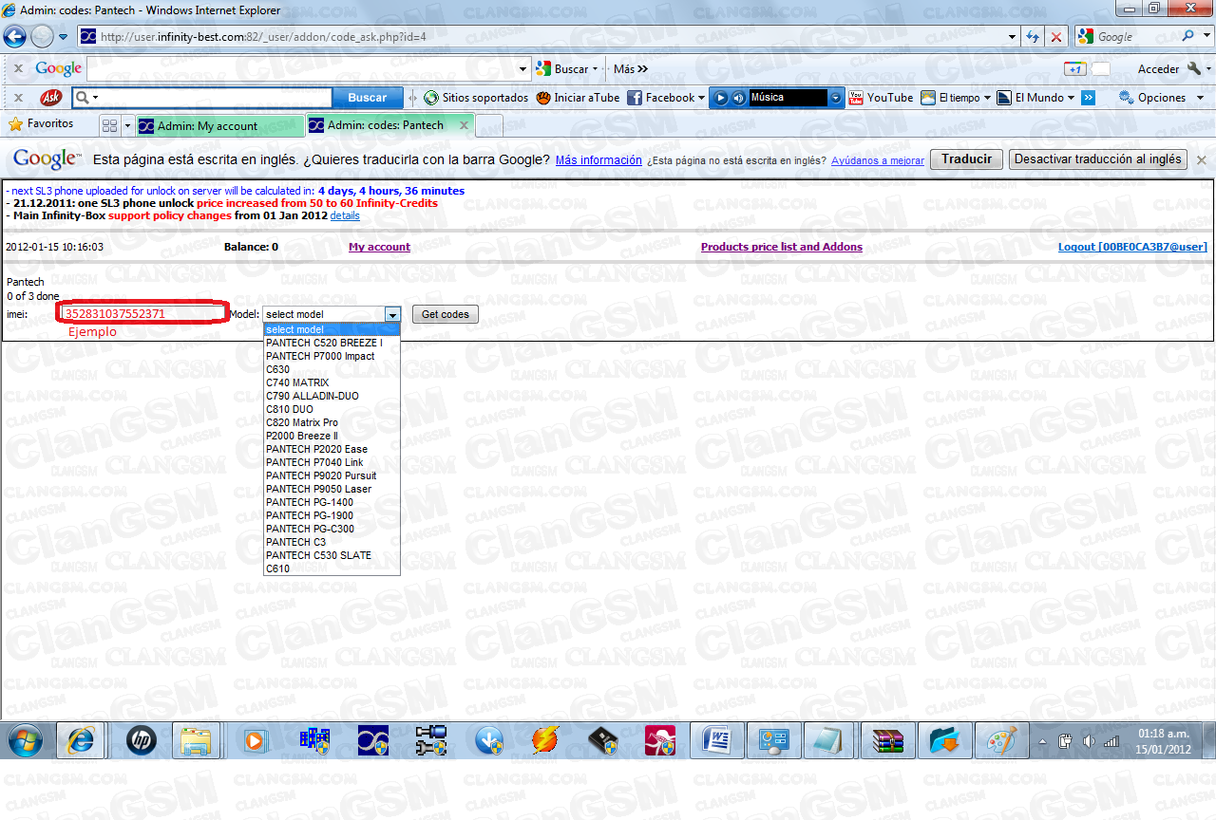Open the address bar history dropdown
The image size is (1216, 820).
point(1013,36)
